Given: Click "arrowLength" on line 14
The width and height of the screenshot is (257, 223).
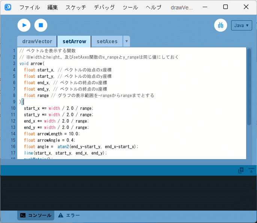Looking at the screenshot, I should point(50,134).
